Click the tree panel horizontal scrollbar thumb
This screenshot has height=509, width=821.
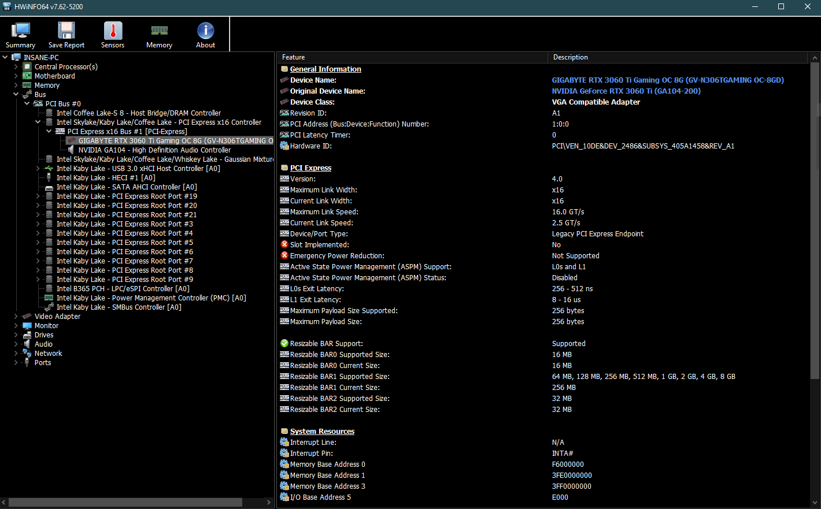pyautogui.click(x=125, y=503)
